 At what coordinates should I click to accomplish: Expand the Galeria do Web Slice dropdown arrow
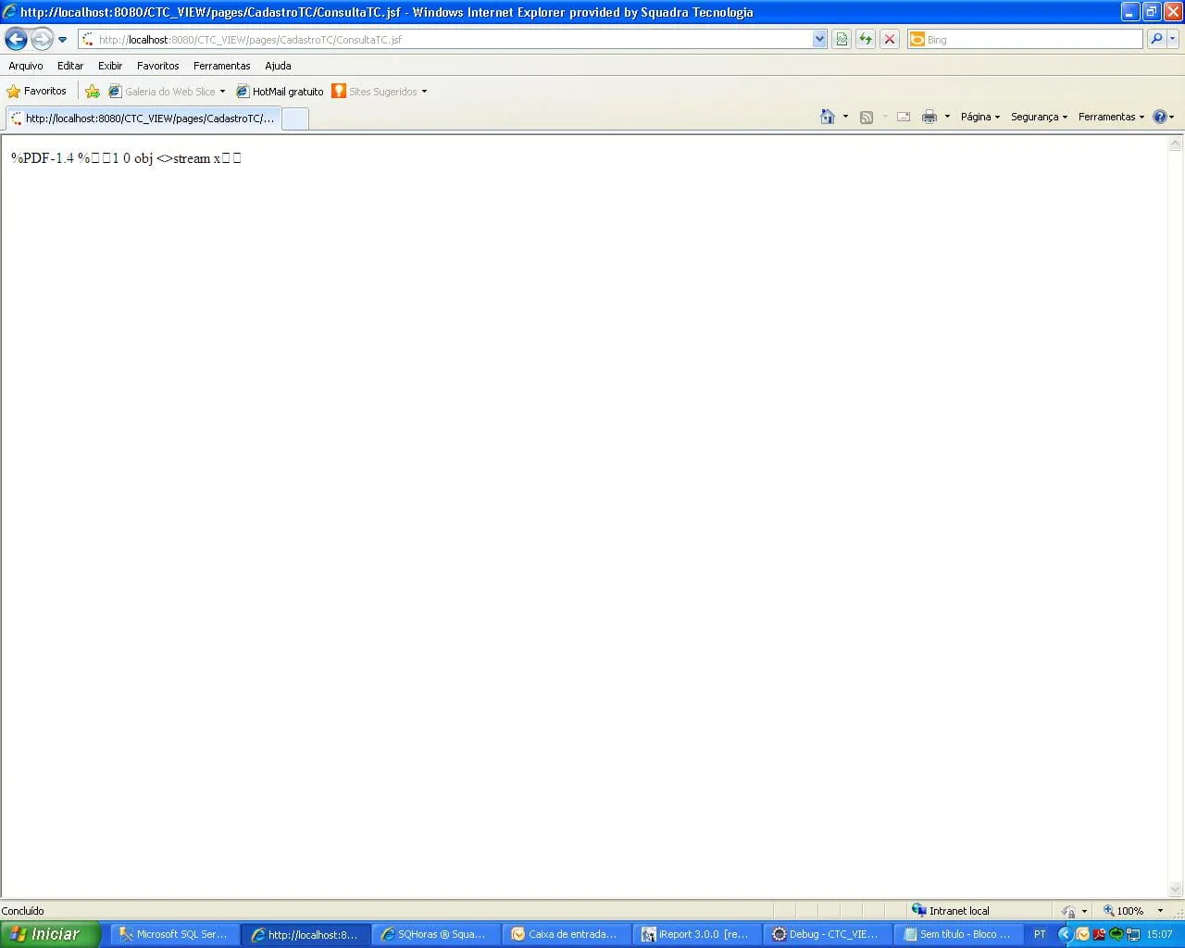point(222,92)
